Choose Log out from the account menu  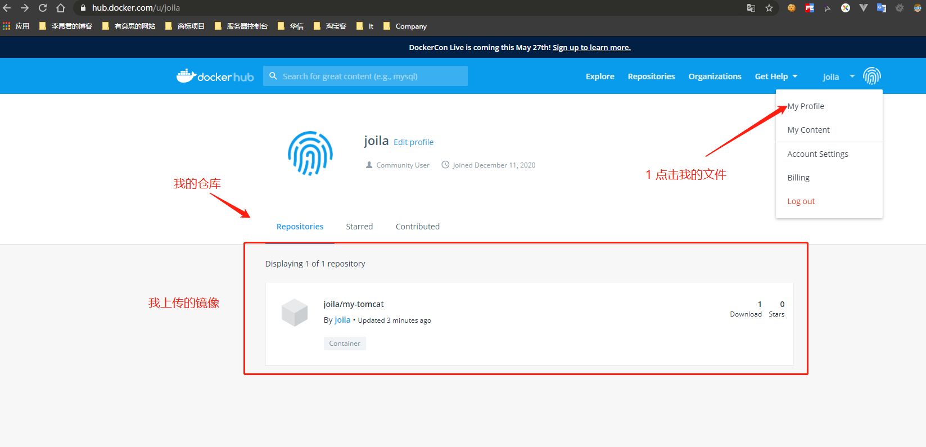(x=801, y=201)
